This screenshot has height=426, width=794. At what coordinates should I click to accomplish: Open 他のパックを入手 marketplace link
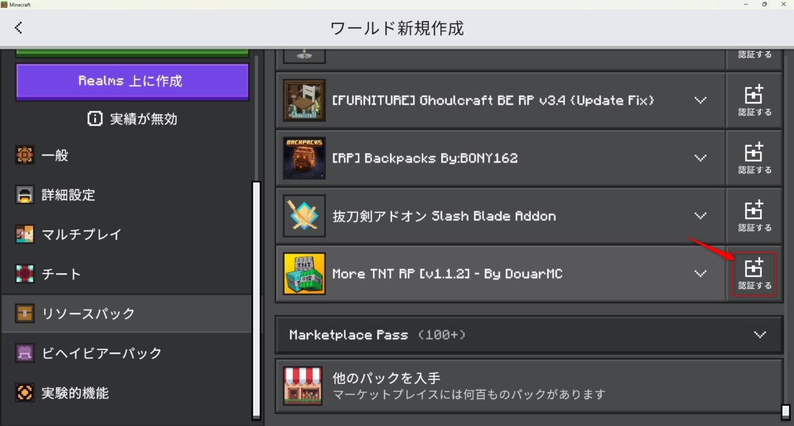[x=529, y=386]
